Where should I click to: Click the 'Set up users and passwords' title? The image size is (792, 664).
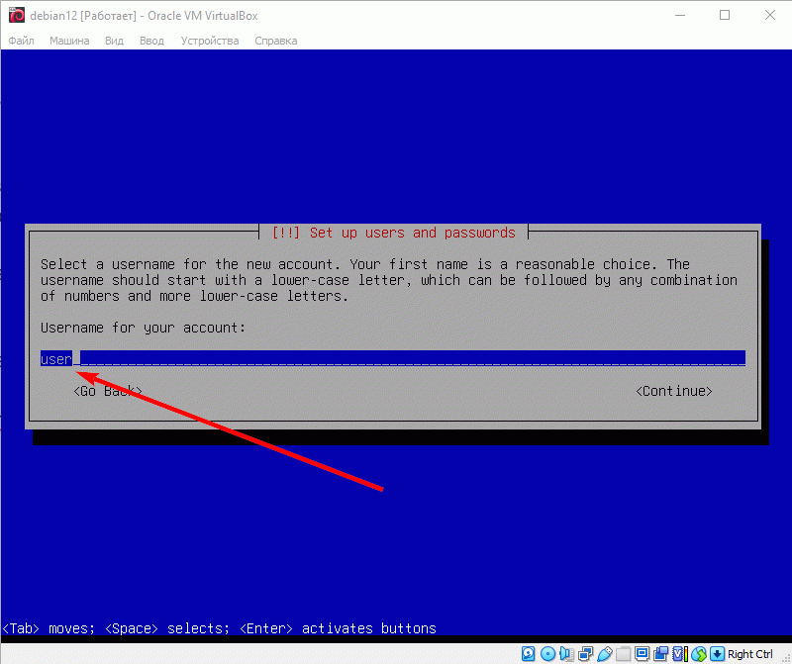click(x=393, y=233)
